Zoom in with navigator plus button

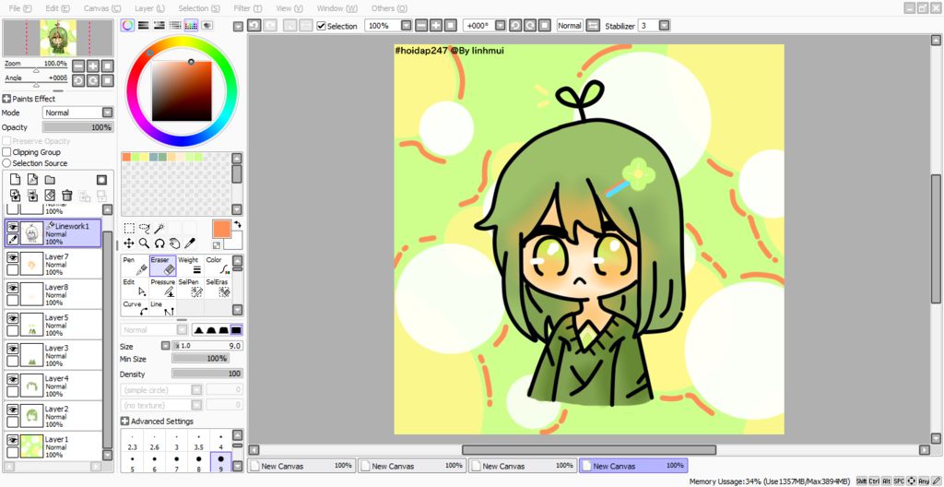pyautogui.click(x=93, y=65)
